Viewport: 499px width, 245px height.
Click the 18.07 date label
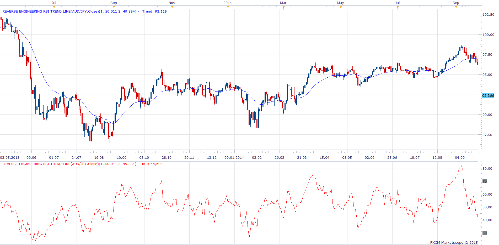(x=415, y=157)
